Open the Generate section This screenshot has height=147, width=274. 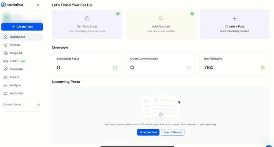16,69
